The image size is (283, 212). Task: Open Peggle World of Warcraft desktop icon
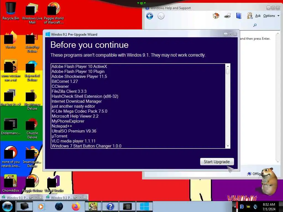54,13
